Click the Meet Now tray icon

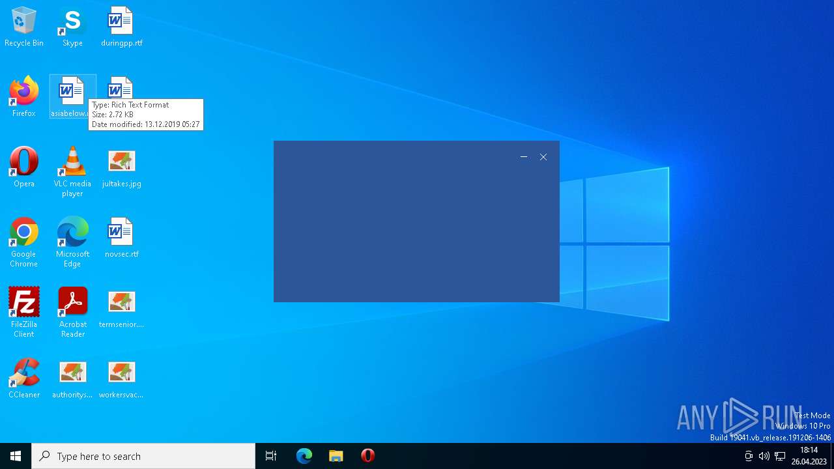(749, 456)
